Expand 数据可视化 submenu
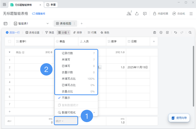The height and width of the screenshot is (129, 196). (x=76, y=112)
